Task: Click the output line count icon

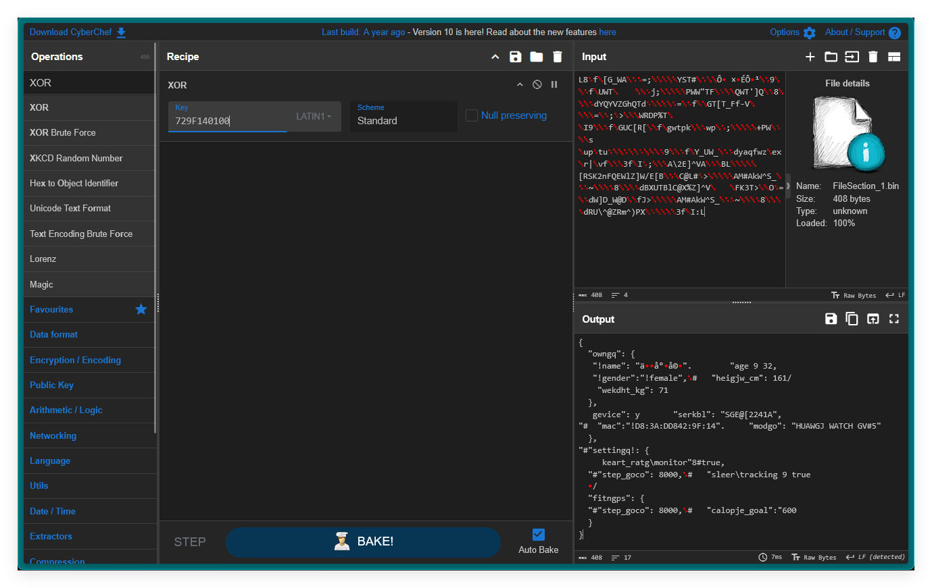Action: (x=615, y=558)
